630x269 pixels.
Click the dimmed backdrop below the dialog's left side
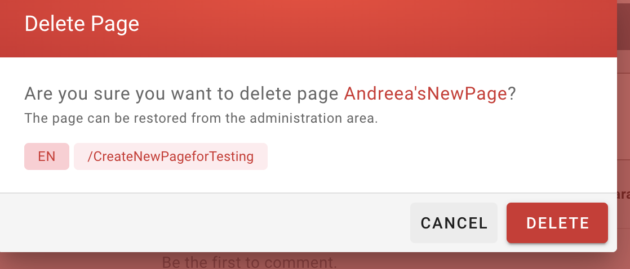point(68,261)
